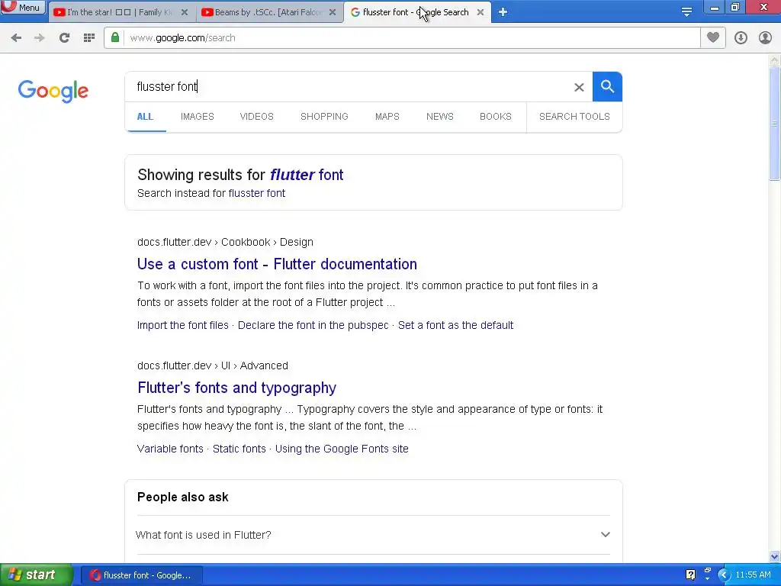Screen dimensions: 781x586
Task: Open downloads with the download arrow icon
Action: click(x=741, y=38)
